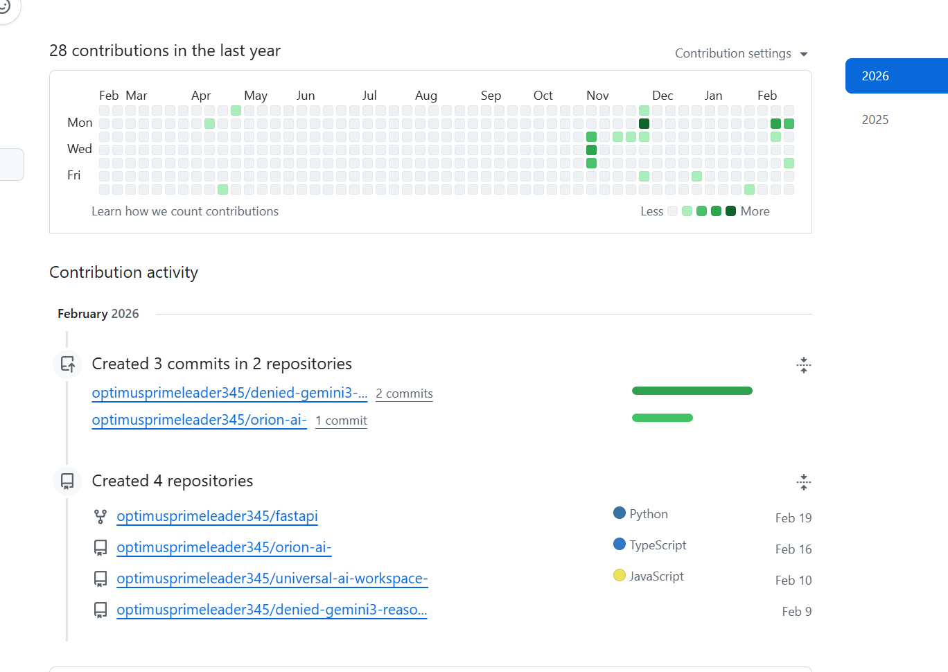
Task: Open the 2 commits link for denied-gemini3
Action: click(x=404, y=393)
